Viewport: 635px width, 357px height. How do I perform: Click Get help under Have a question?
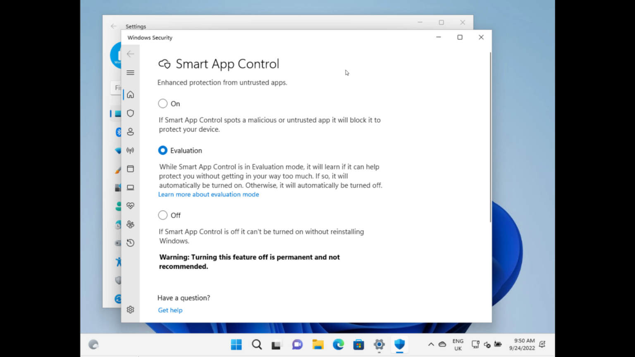(x=170, y=310)
